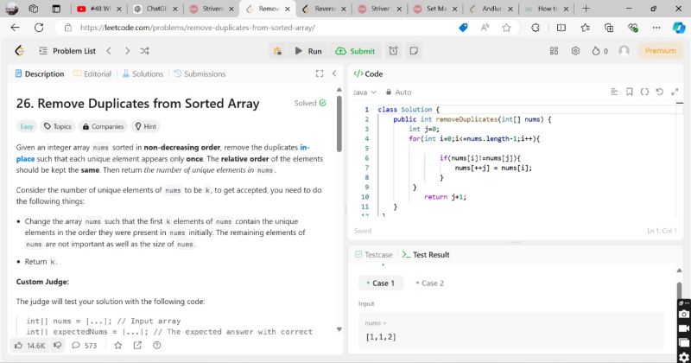Switch to the Solutions tab
Viewport: 691px width, 363px height.
[143, 73]
